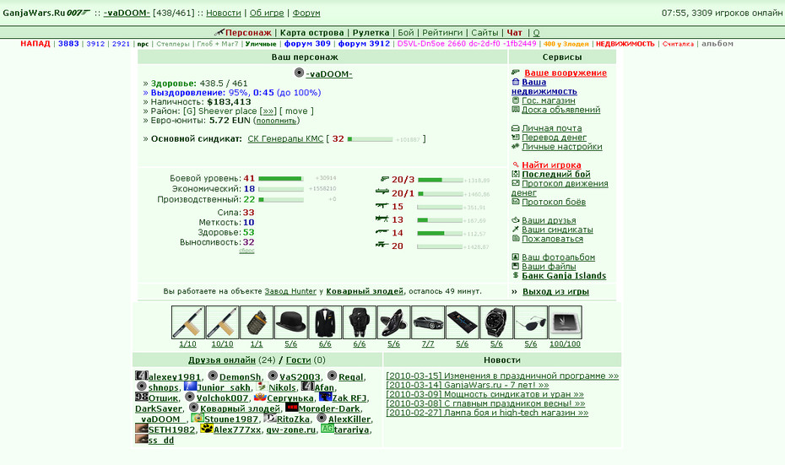Open the Новости link in the header
The height and width of the screenshot is (465, 785).
click(224, 13)
